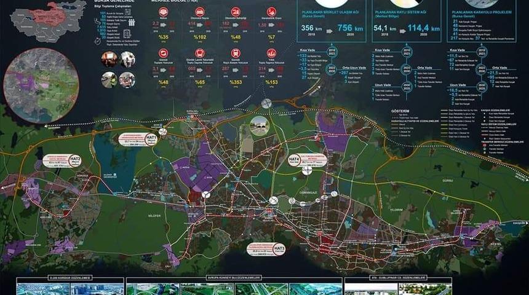This screenshot has height=295, width=529.
Task: Click the red rail icon above %353
Action: click(236, 53)
